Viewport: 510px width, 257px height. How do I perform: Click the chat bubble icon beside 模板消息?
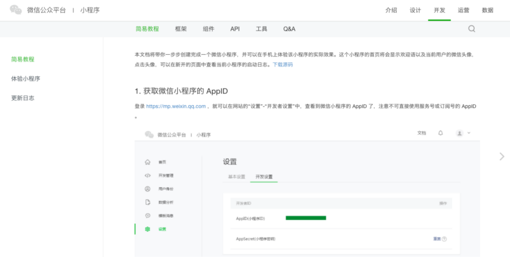coord(148,216)
